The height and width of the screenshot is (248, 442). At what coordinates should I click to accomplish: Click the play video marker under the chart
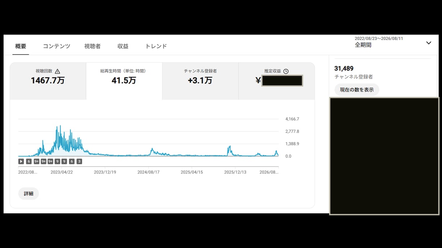(21, 161)
